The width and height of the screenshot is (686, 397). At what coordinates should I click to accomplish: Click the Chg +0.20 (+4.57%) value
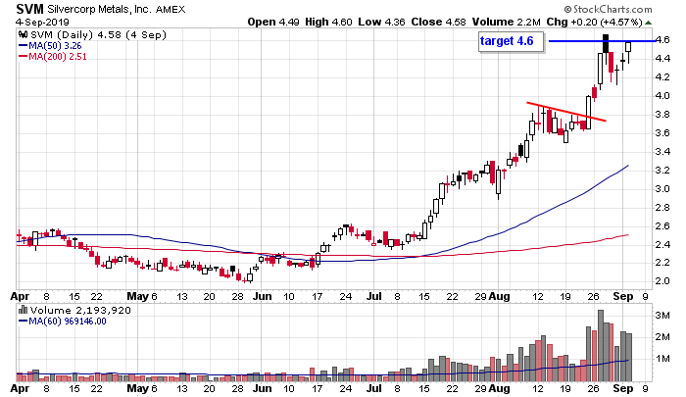point(594,22)
